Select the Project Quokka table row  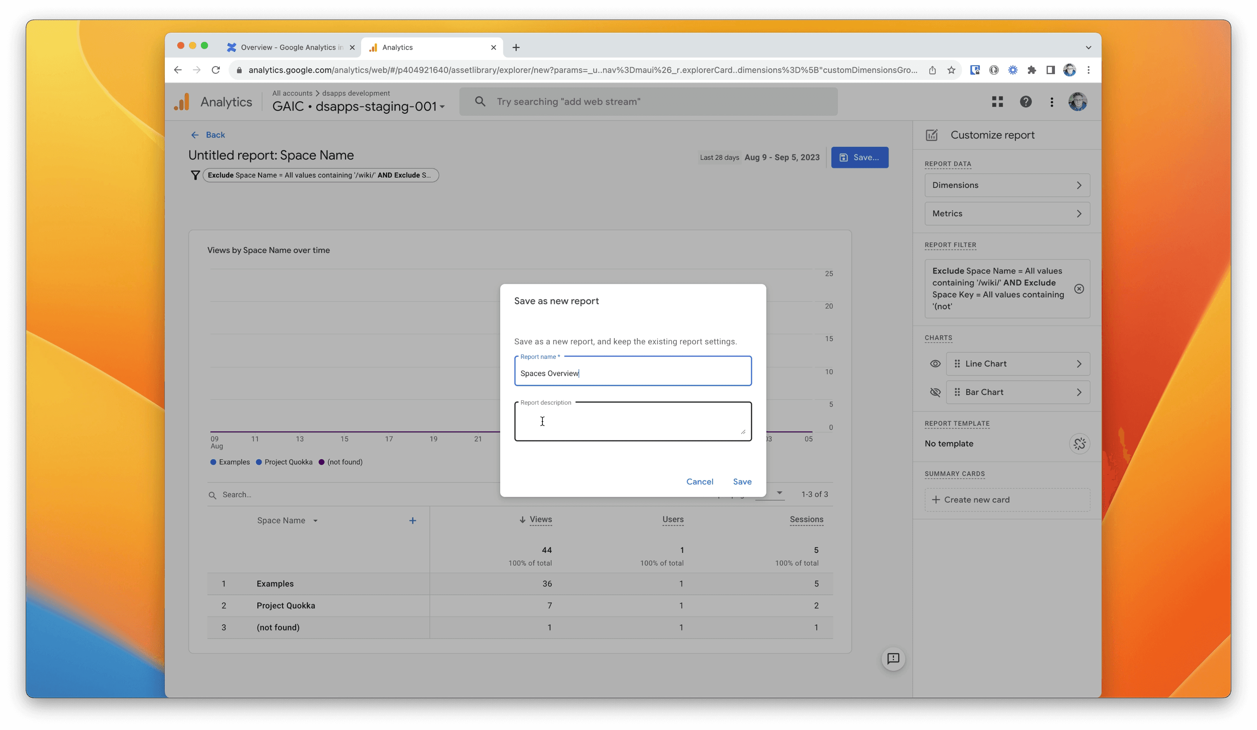[x=520, y=606]
